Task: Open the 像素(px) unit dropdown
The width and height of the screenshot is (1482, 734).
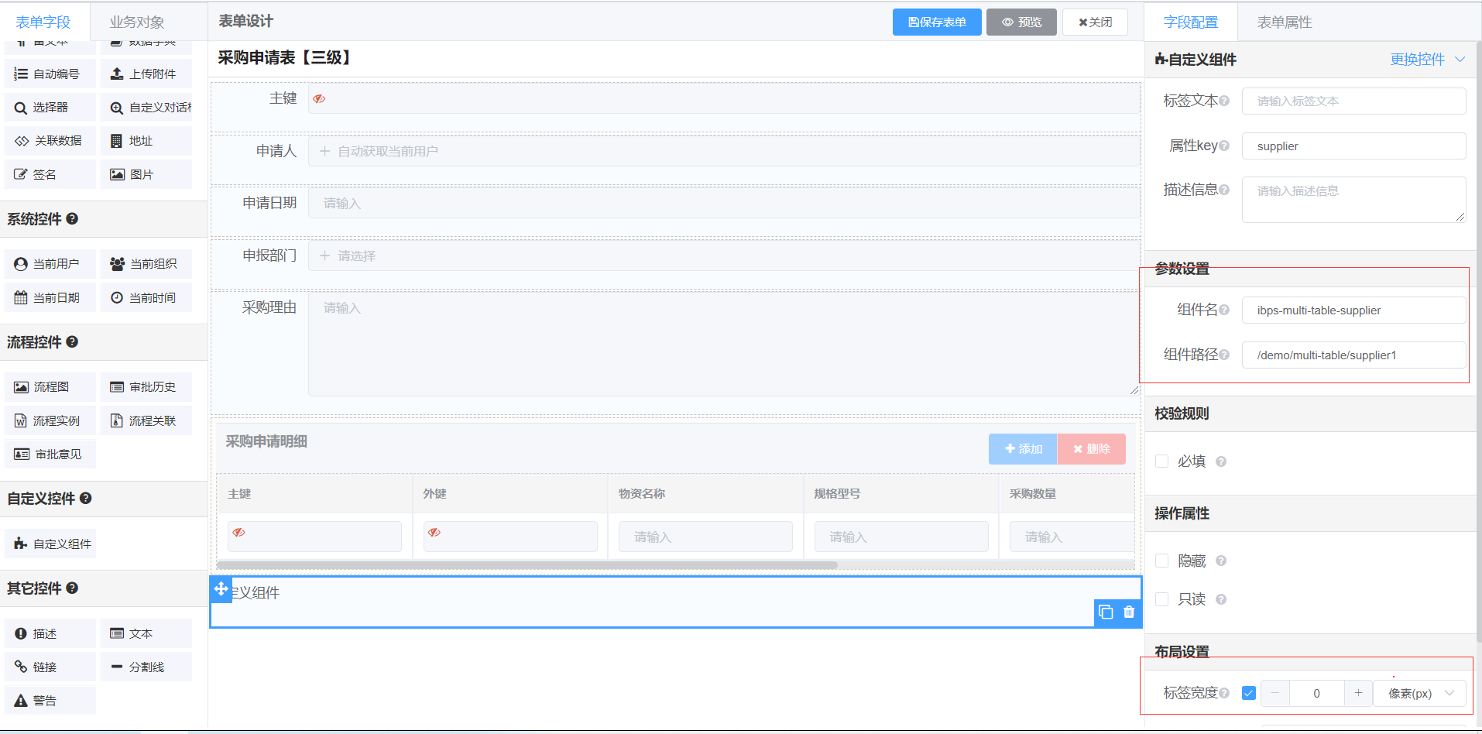Action: pos(1419,694)
